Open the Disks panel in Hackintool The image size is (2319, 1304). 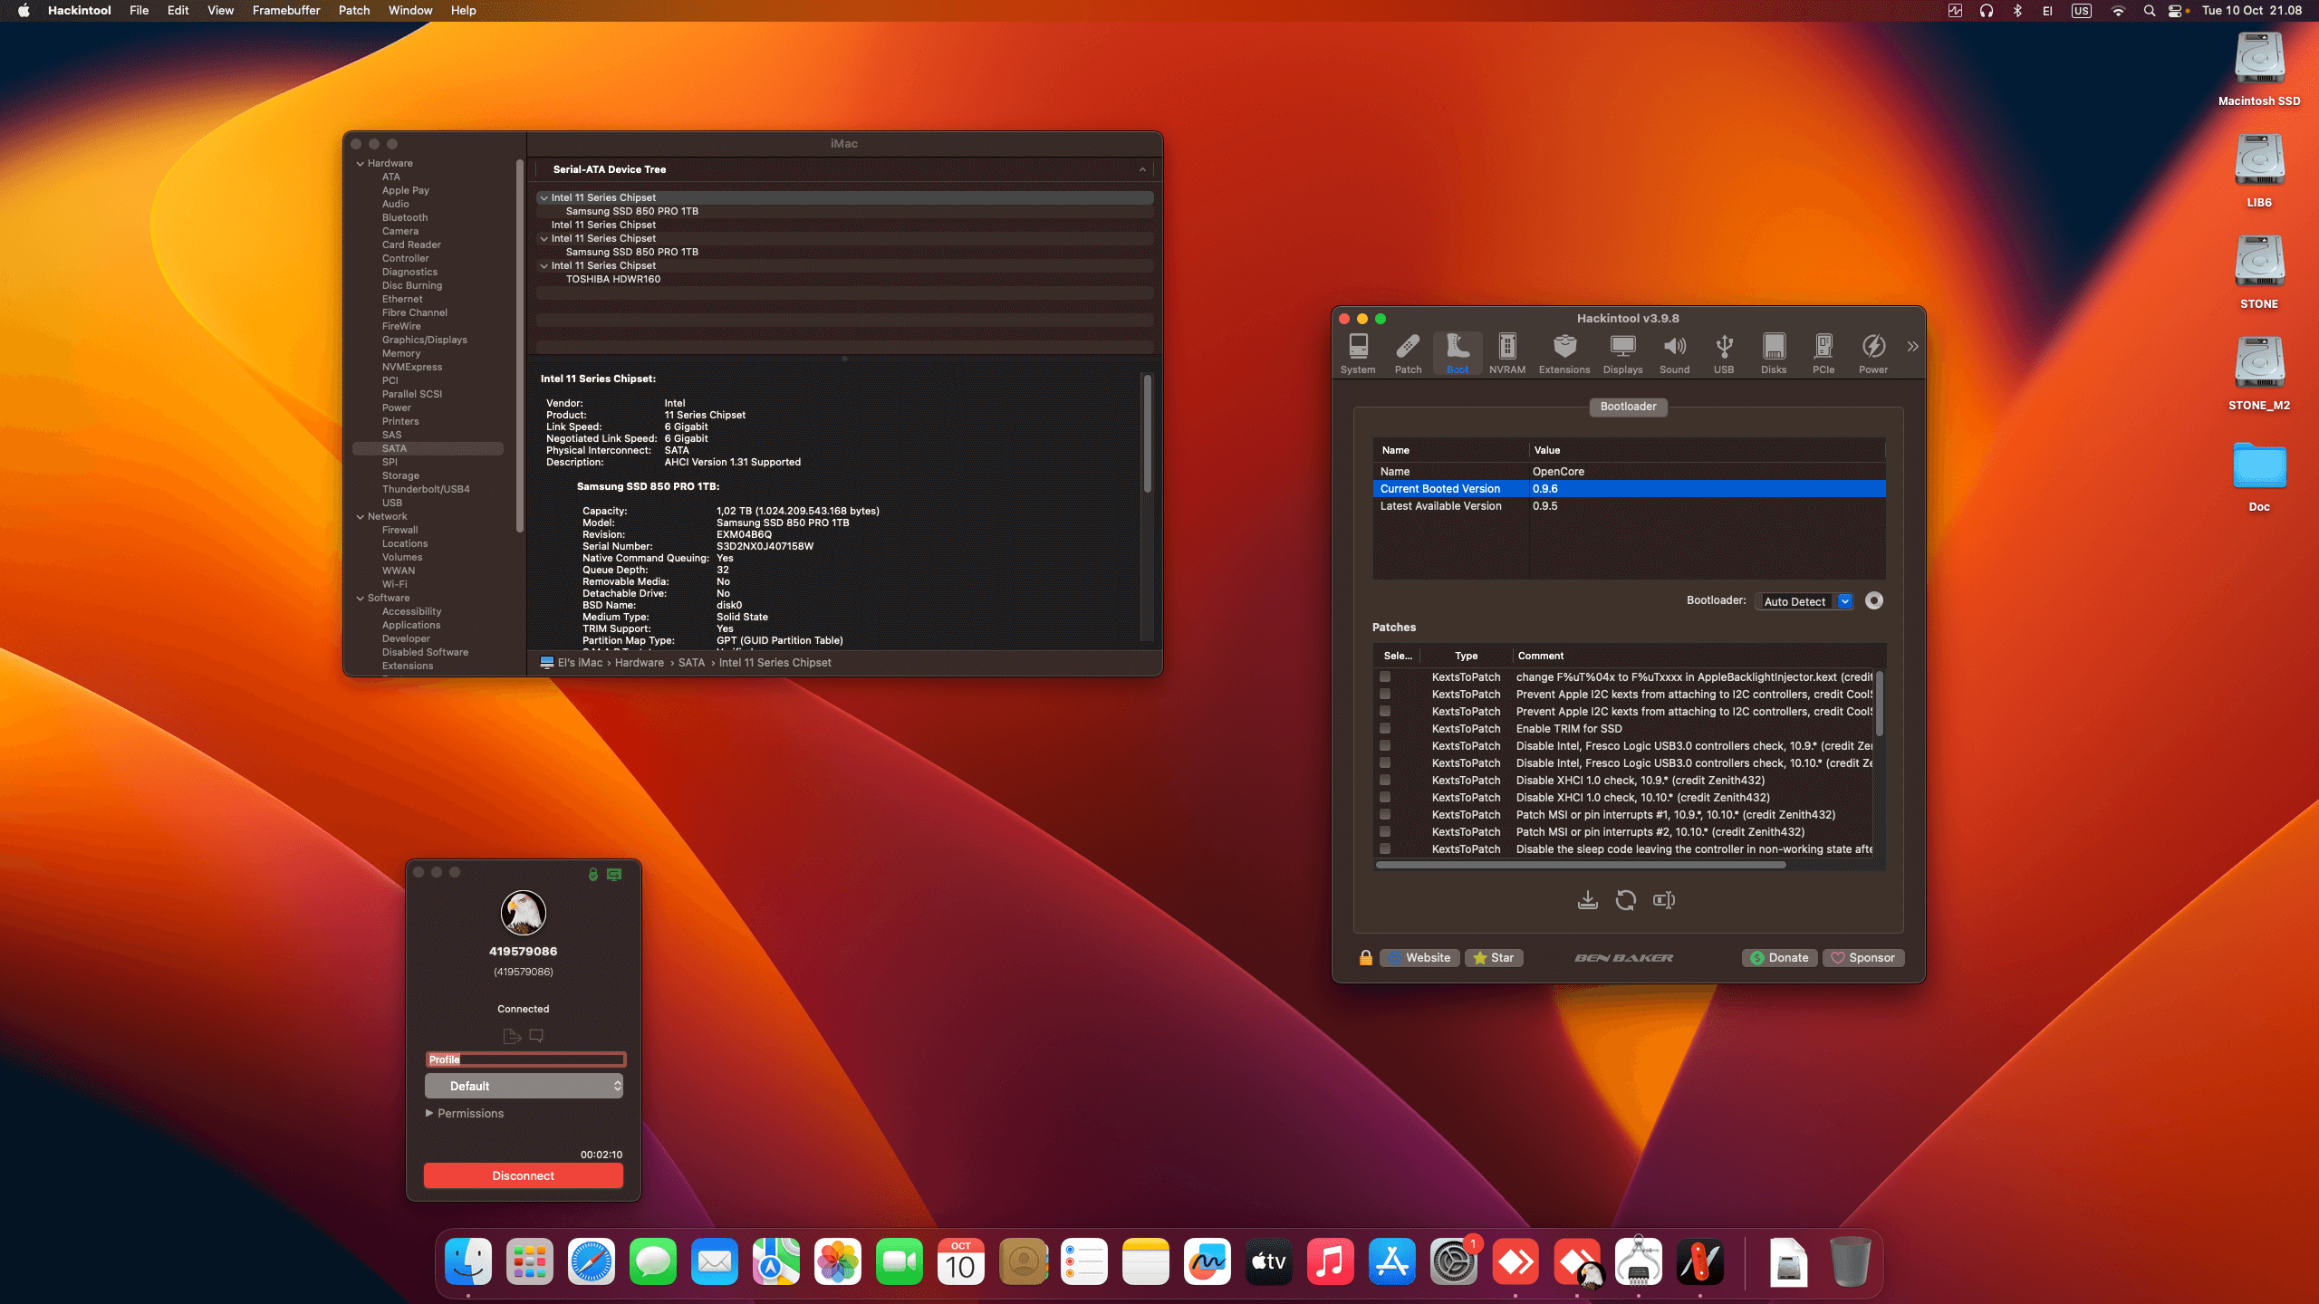click(1773, 353)
